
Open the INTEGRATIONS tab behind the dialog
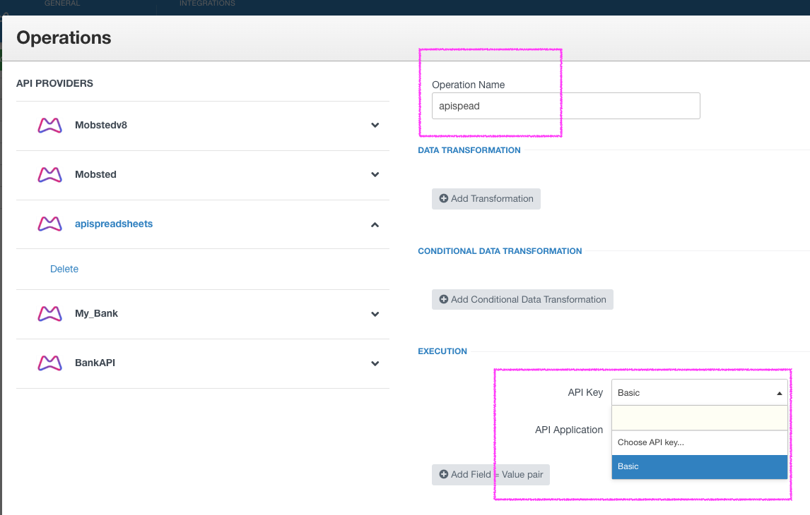tap(207, 4)
